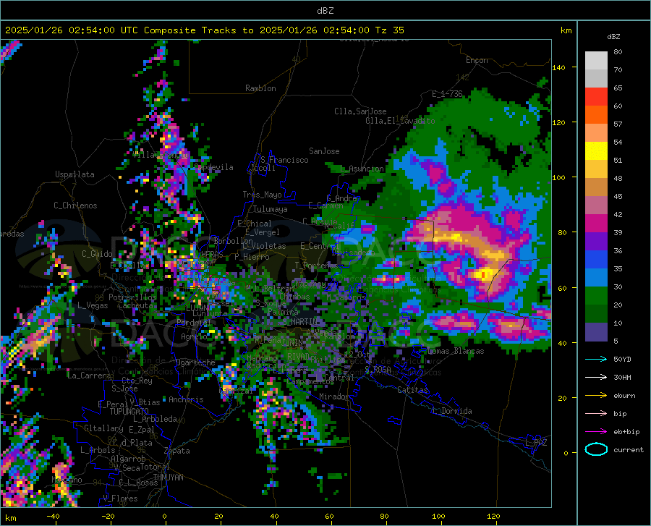Click the Mirador place label
Viewport: 651px width, 526px height.
pyautogui.click(x=333, y=396)
